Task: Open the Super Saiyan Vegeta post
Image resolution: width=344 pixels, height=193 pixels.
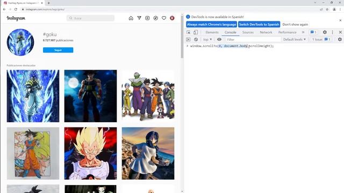Action: point(91,153)
